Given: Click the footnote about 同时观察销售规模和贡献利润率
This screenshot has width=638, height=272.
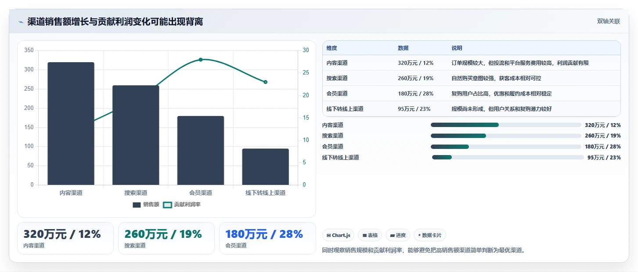Looking at the screenshot, I should click(x=424, y=251).
